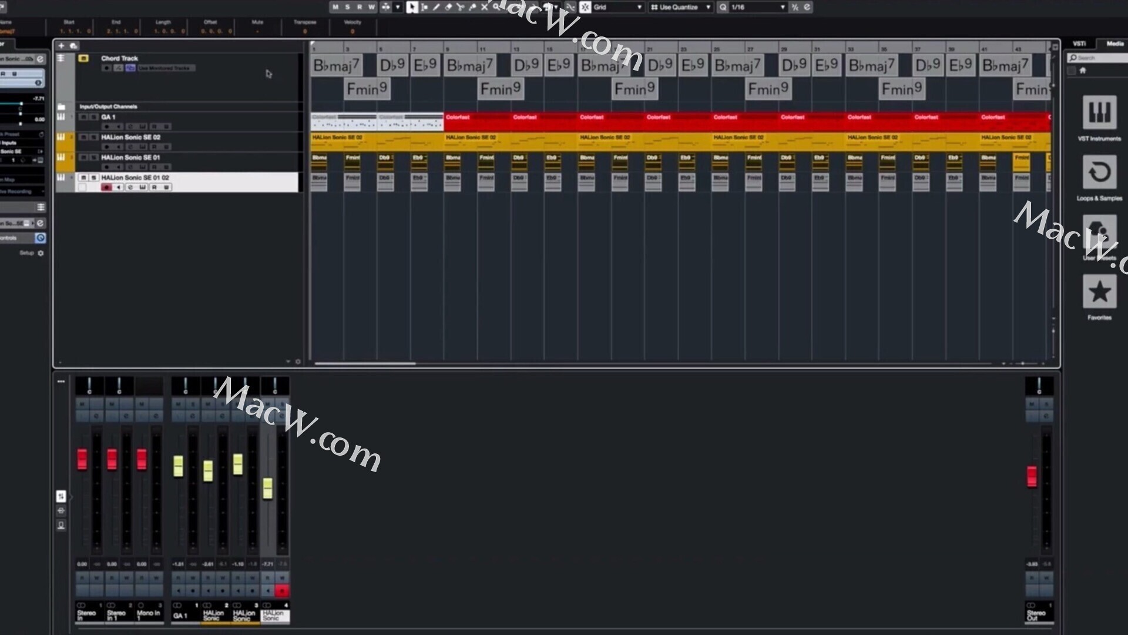
Task: Select the Draw pencil tool
Action: 437,7
